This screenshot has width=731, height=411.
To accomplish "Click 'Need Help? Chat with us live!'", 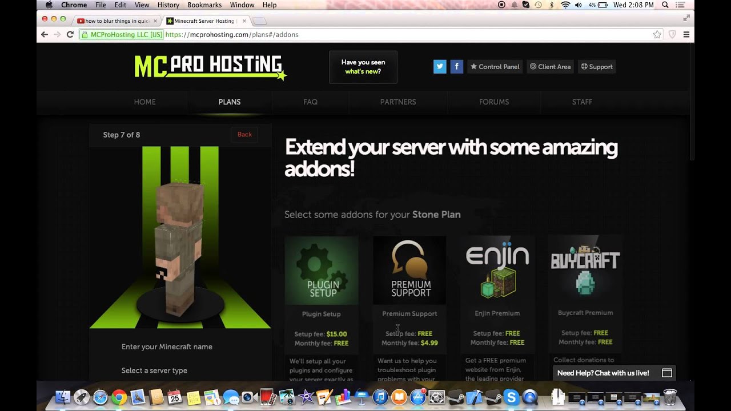I will 603,373.
